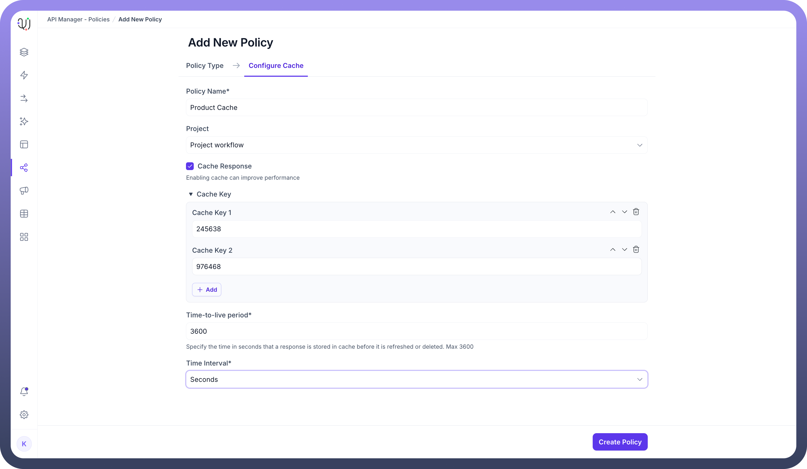Click the sparkle AI sidebar icon
This screenshot has height=469, width=807.
point(24,121)
